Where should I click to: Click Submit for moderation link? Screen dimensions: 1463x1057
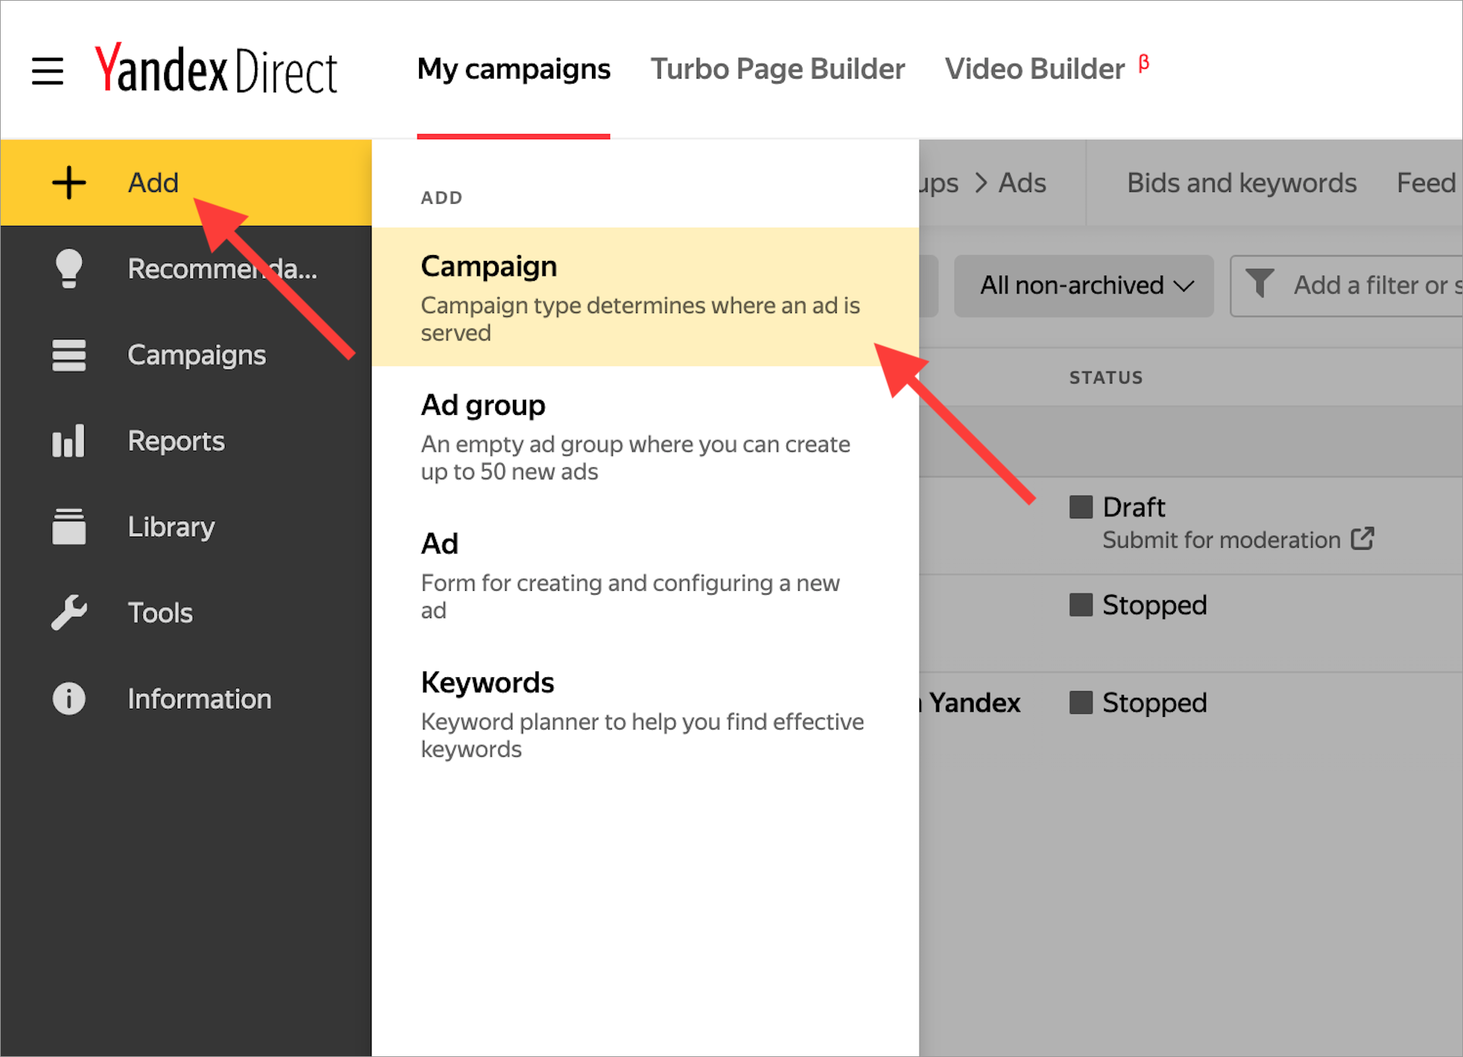(1221, 539)
